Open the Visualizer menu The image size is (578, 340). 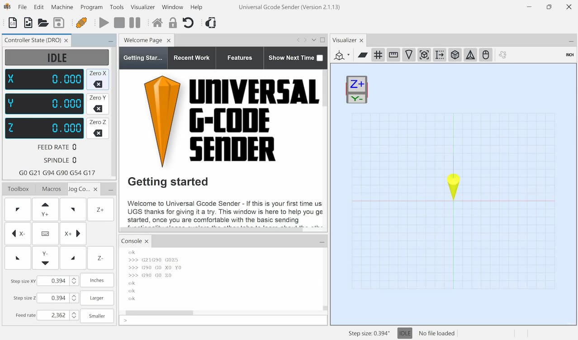[143, 7]
